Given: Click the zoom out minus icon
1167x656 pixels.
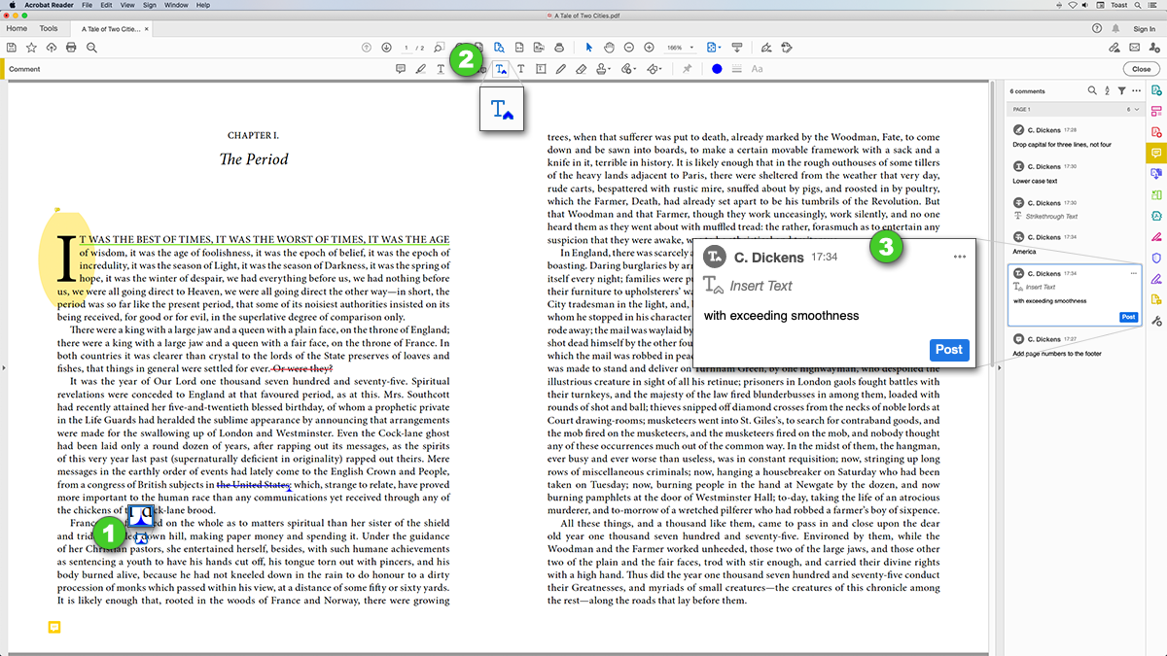Looking at the screenshot, I should coord(629,47).
